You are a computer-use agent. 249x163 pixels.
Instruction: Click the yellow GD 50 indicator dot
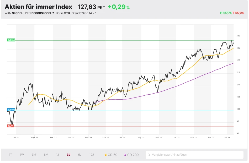(106, 155)
